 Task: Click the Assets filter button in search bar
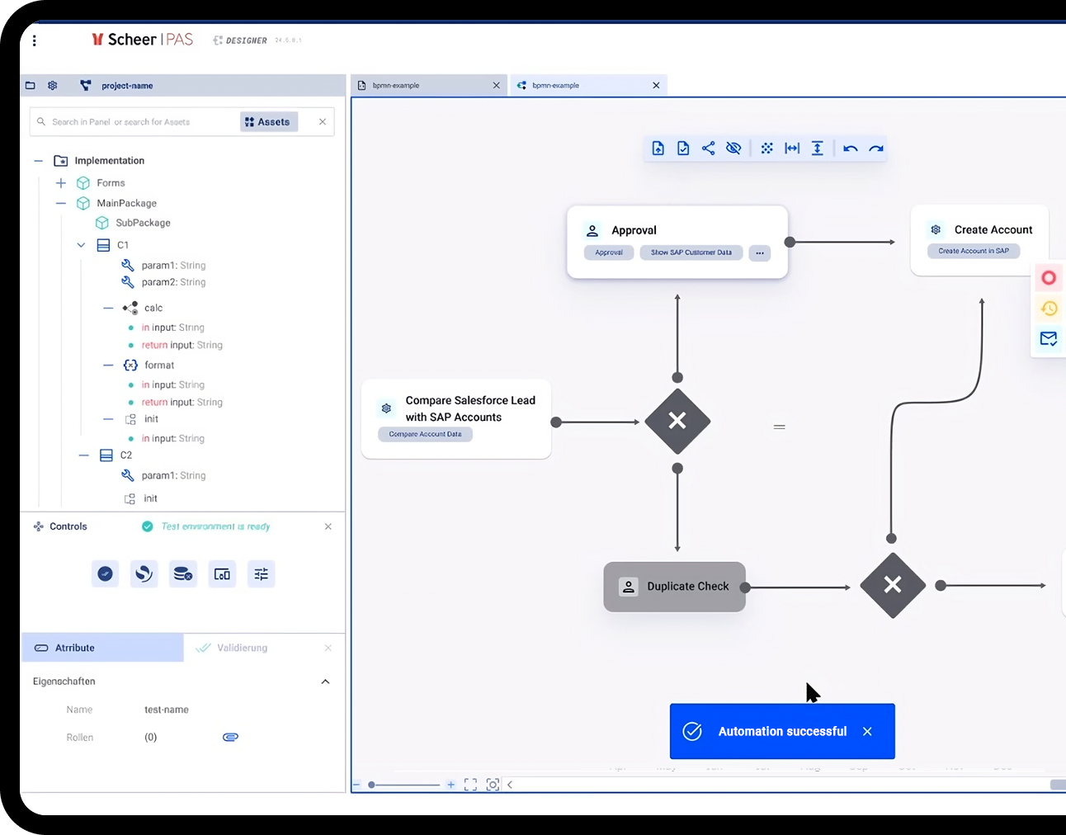[268, 121]
